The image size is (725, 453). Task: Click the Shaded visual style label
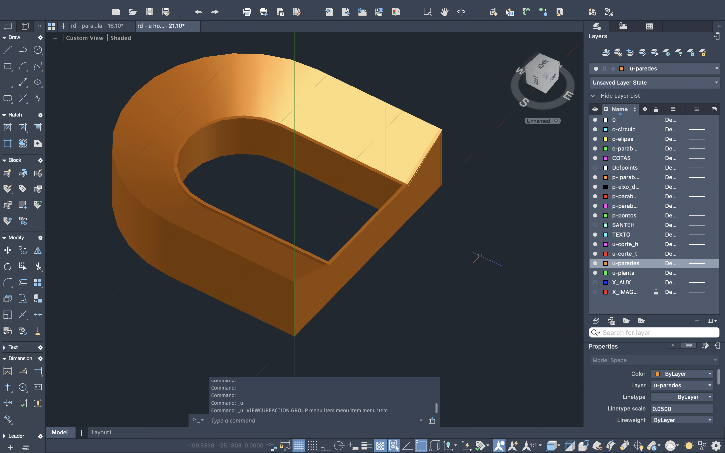120,38
